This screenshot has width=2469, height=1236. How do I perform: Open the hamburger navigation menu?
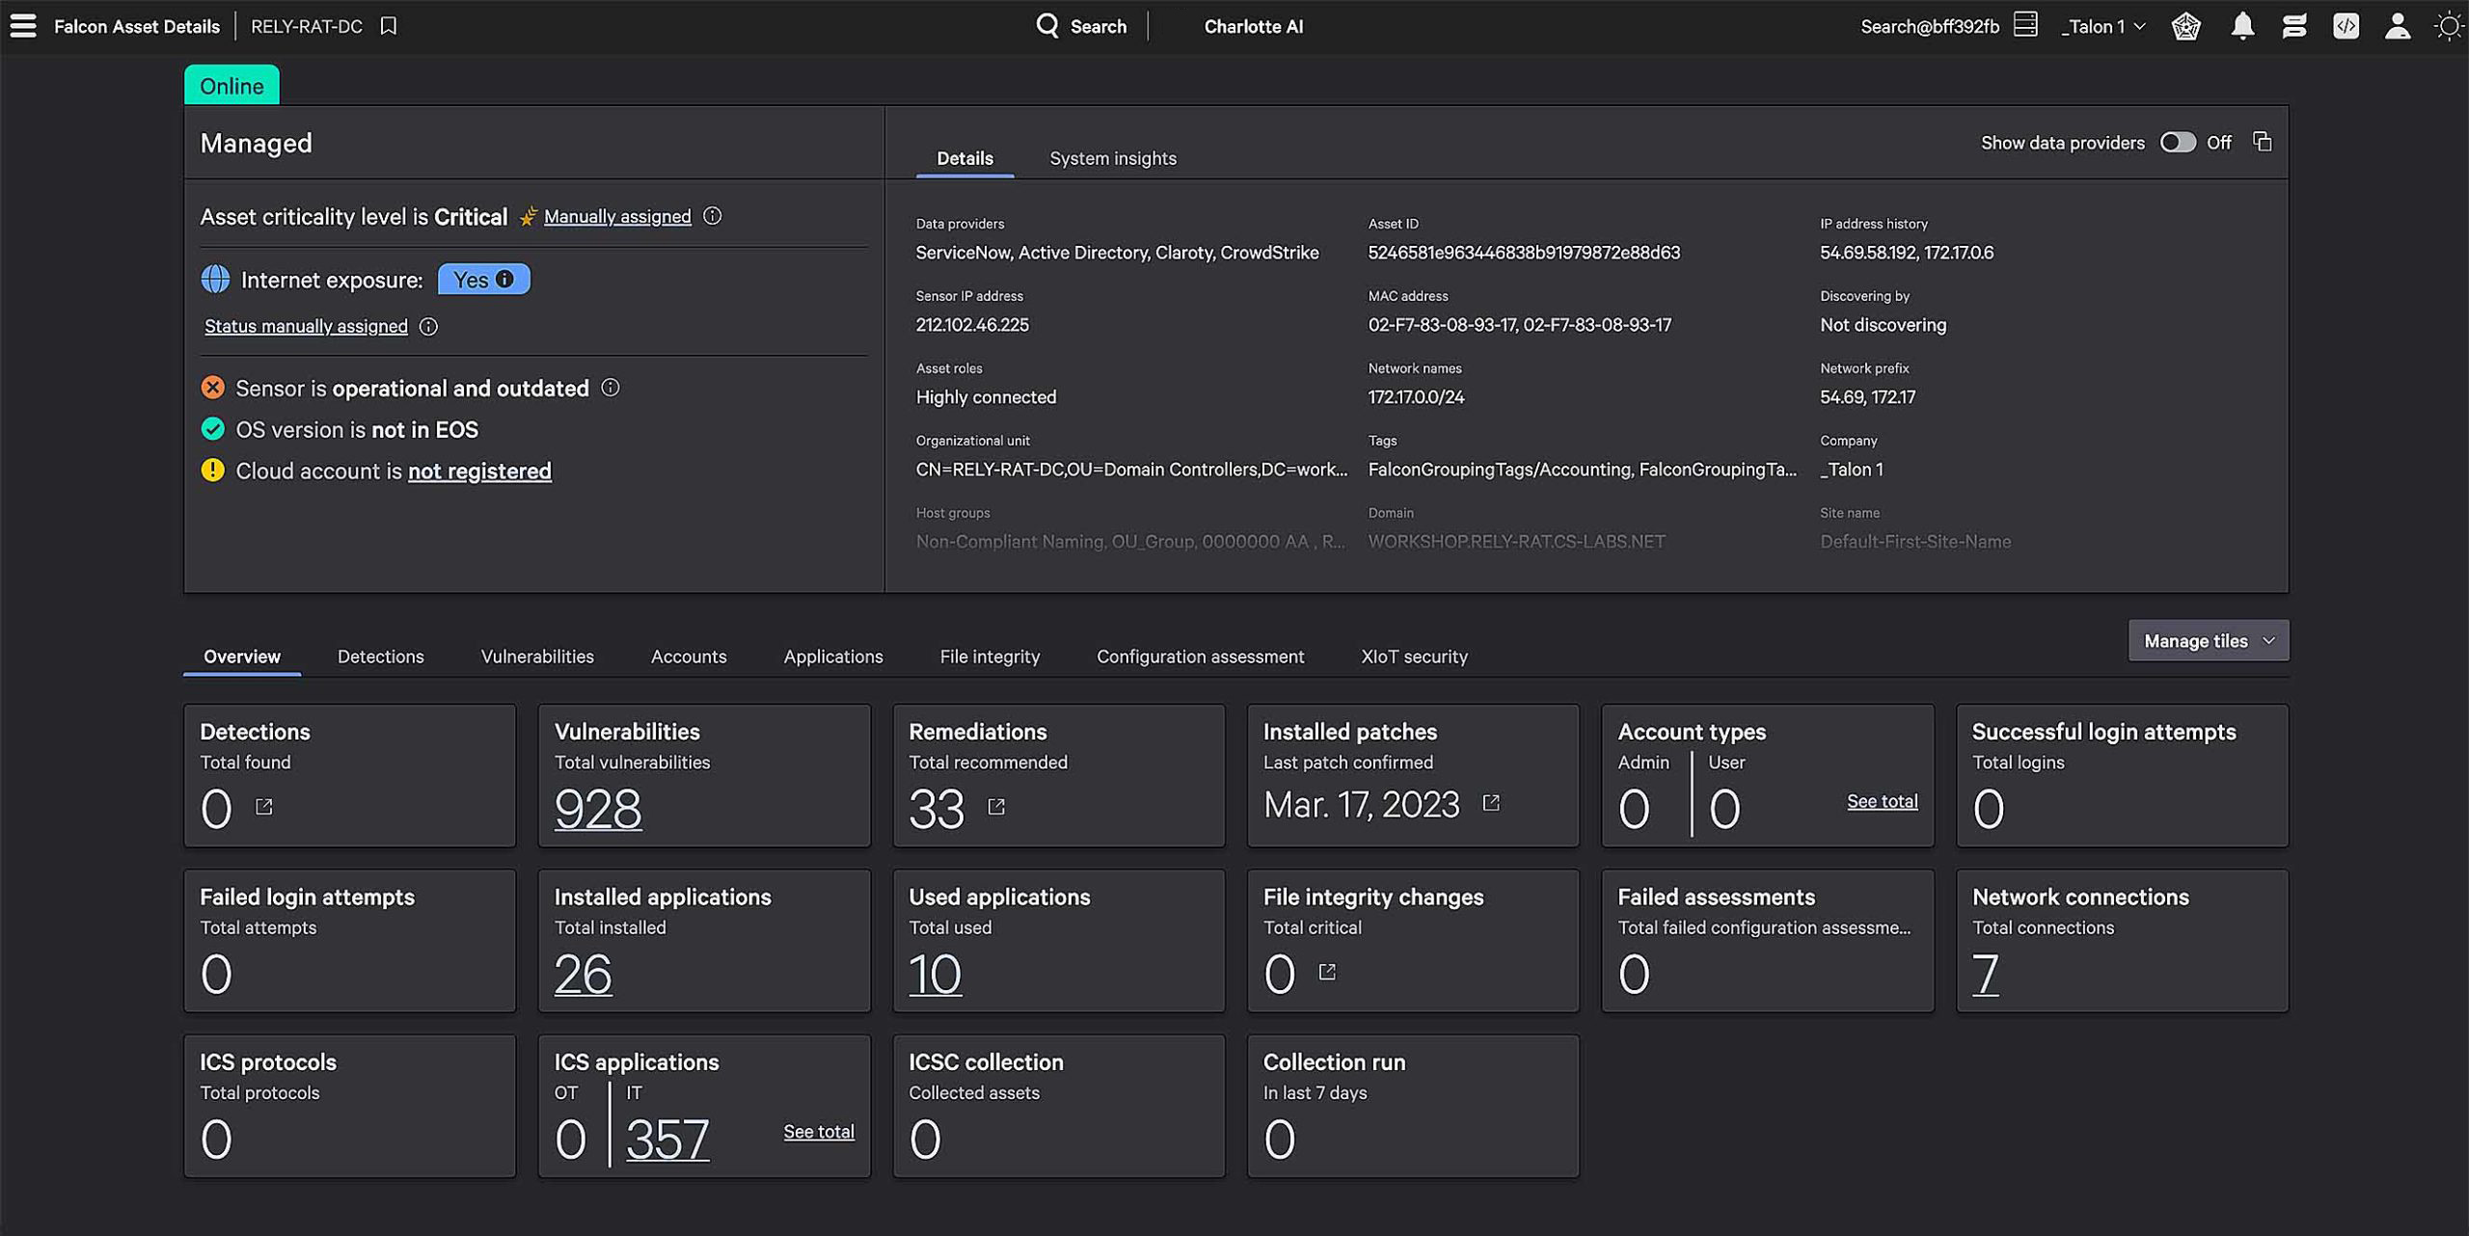pyautogui.click(x=22, y=26)
